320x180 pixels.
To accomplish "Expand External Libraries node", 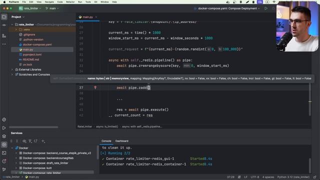I will click(x=12, y=69).
